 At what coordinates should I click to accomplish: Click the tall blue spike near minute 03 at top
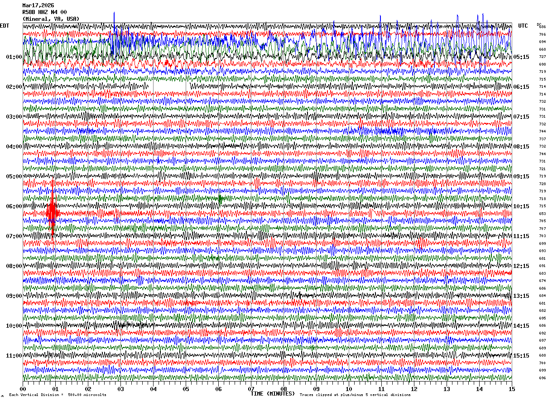(114, 34)
